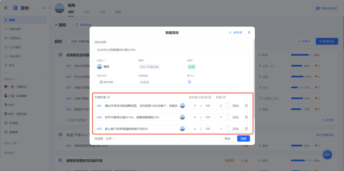Switch to the 行动 tab
Image resolution: width=344 pixels, height=171 pixels.
click(102, 12)
